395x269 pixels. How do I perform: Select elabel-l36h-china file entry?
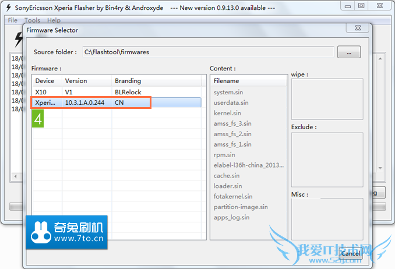pos(249,165)
